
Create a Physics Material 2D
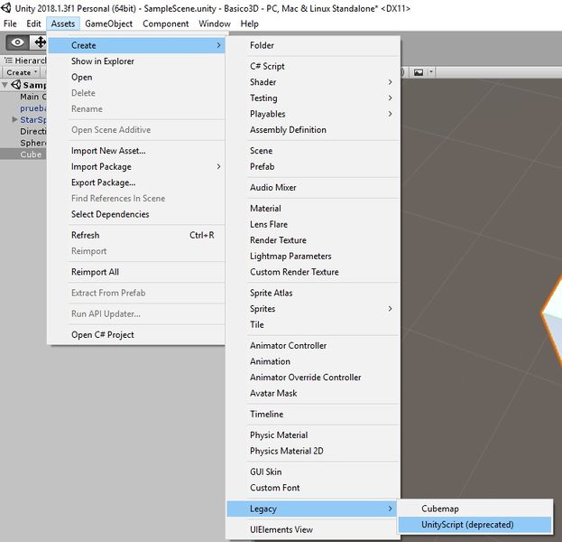(x=313, y=451)
